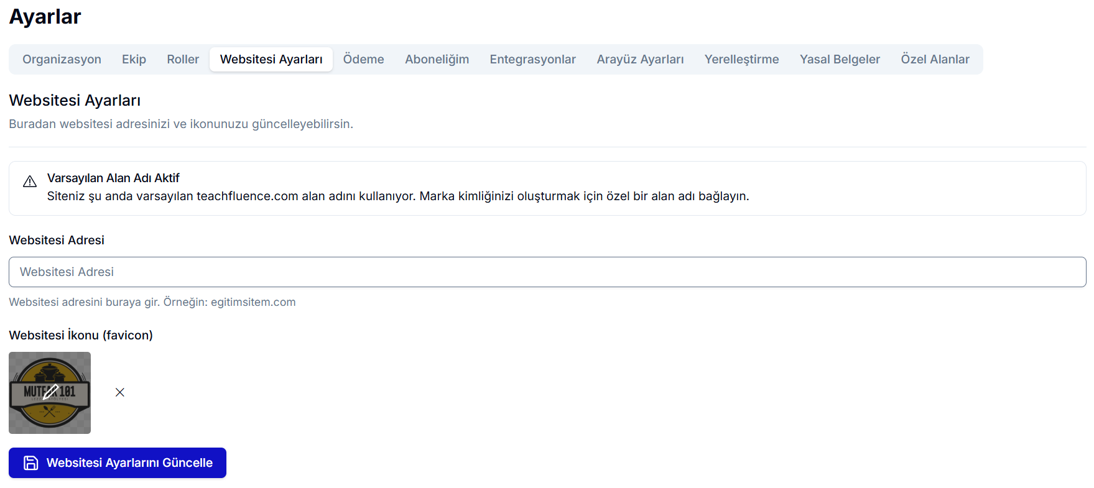The width and height of the screenshot is (1094, 488).
Task: Open Arayüz Ayarları tab
Action: point(640,59)
